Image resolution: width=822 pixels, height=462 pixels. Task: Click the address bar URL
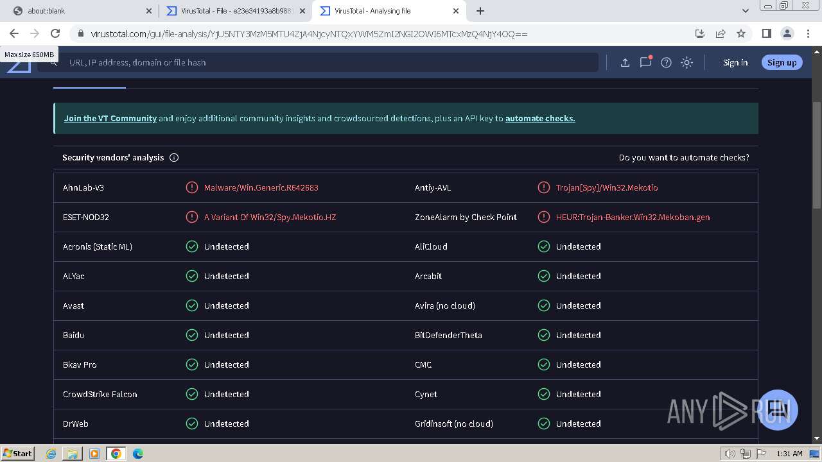[x=309, y=34]
